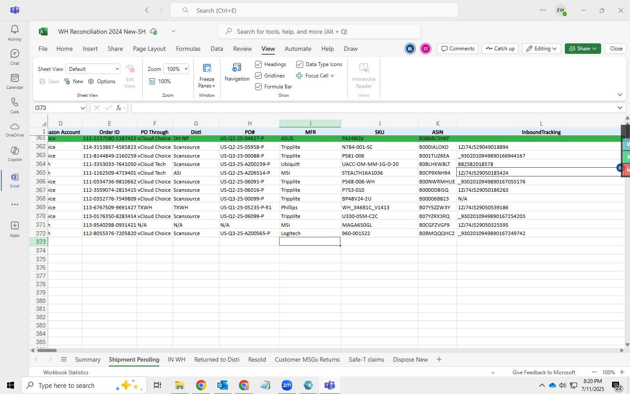Open Sheet View Default dropdown
This screenshot has width=630, height=394.
[93, 69]
